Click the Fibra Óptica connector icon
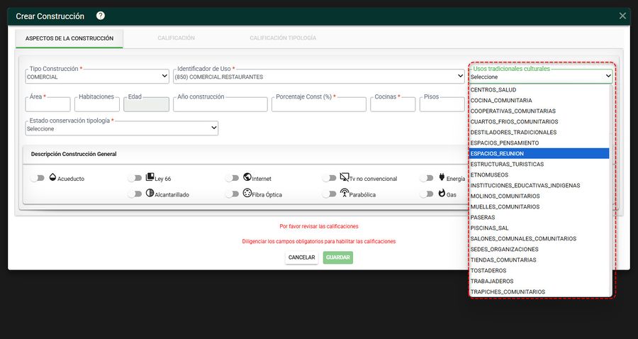 [x=247, y=193]
